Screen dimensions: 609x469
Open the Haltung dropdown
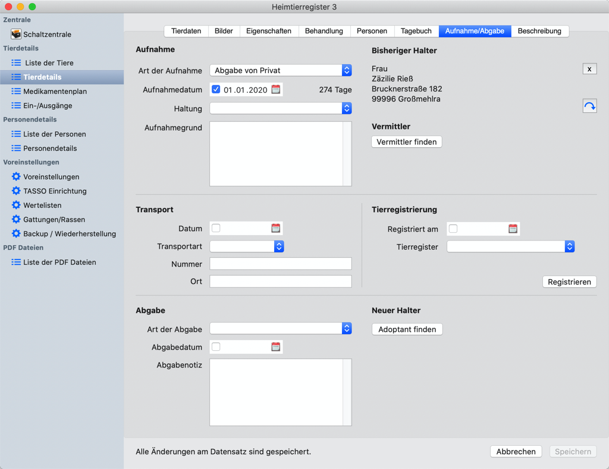pos(281,108)
